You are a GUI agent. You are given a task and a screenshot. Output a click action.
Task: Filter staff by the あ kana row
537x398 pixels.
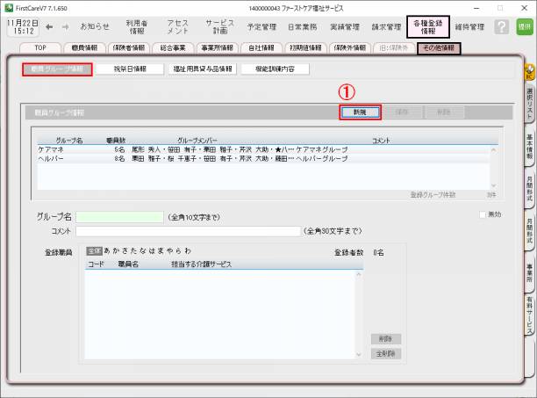click(108, 251)
